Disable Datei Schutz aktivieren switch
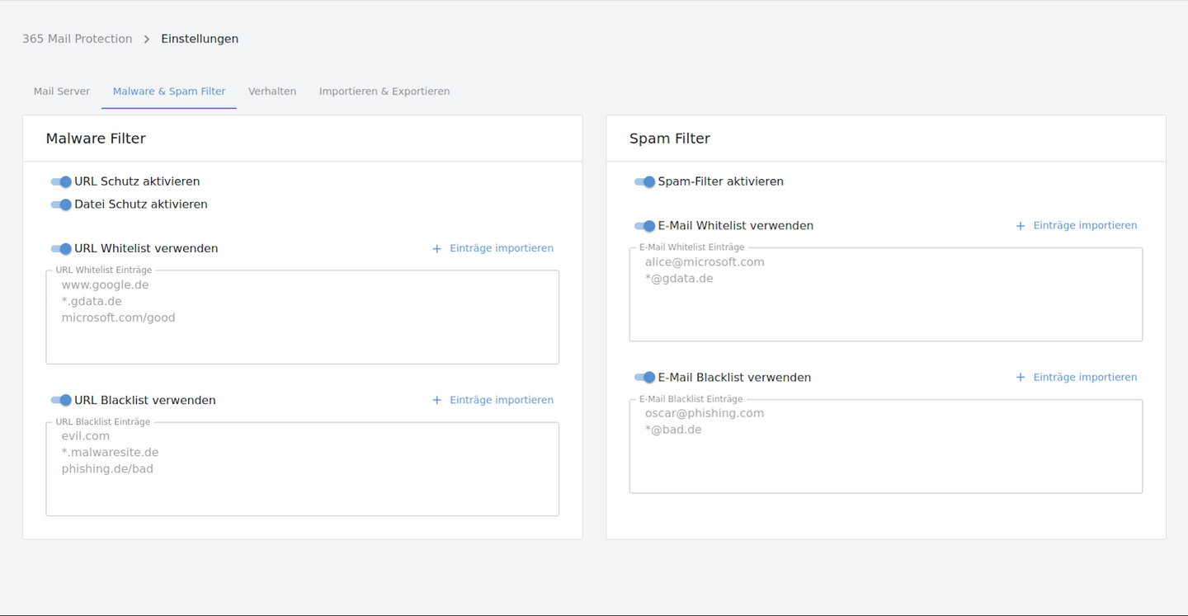Viewport: 1188px width, 616px height. [61, 205]
